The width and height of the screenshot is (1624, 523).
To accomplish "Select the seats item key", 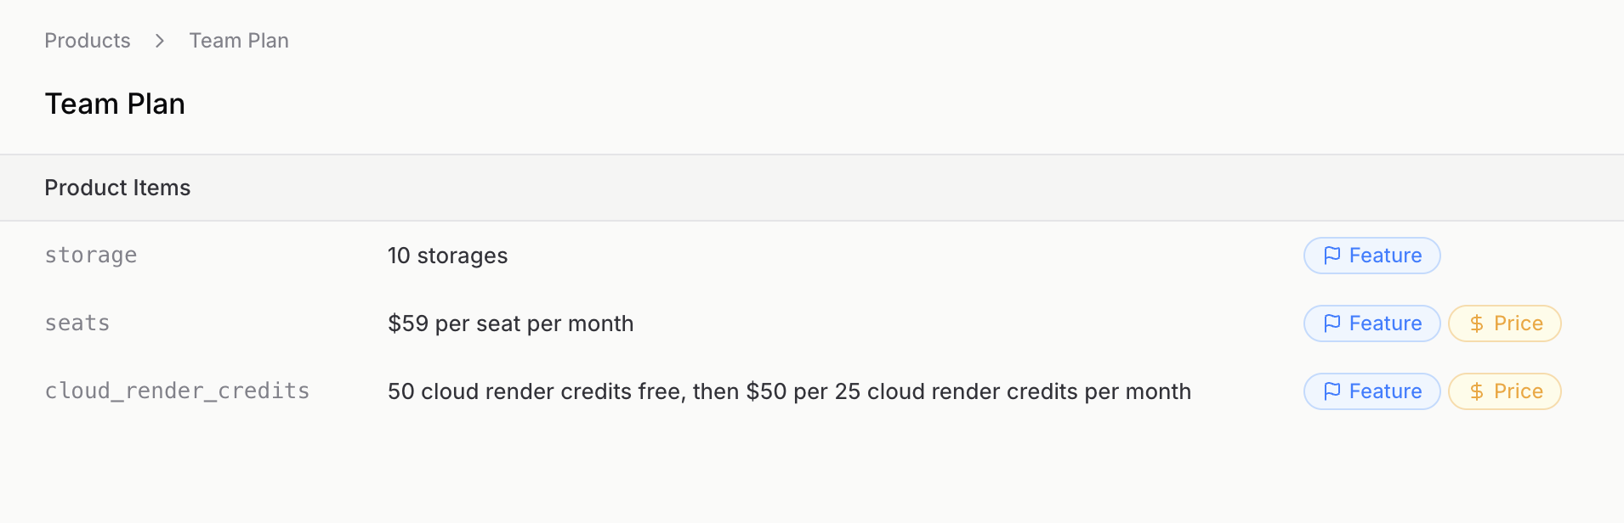I will click(77, 323).
